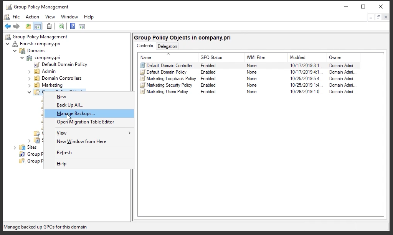This screenshot has height=235, width=393.
Task: Toggle the Show/Hide Console Tree icon
Action: coord(37,26)
